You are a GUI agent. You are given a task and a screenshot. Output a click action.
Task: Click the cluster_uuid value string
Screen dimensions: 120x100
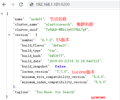66,30
